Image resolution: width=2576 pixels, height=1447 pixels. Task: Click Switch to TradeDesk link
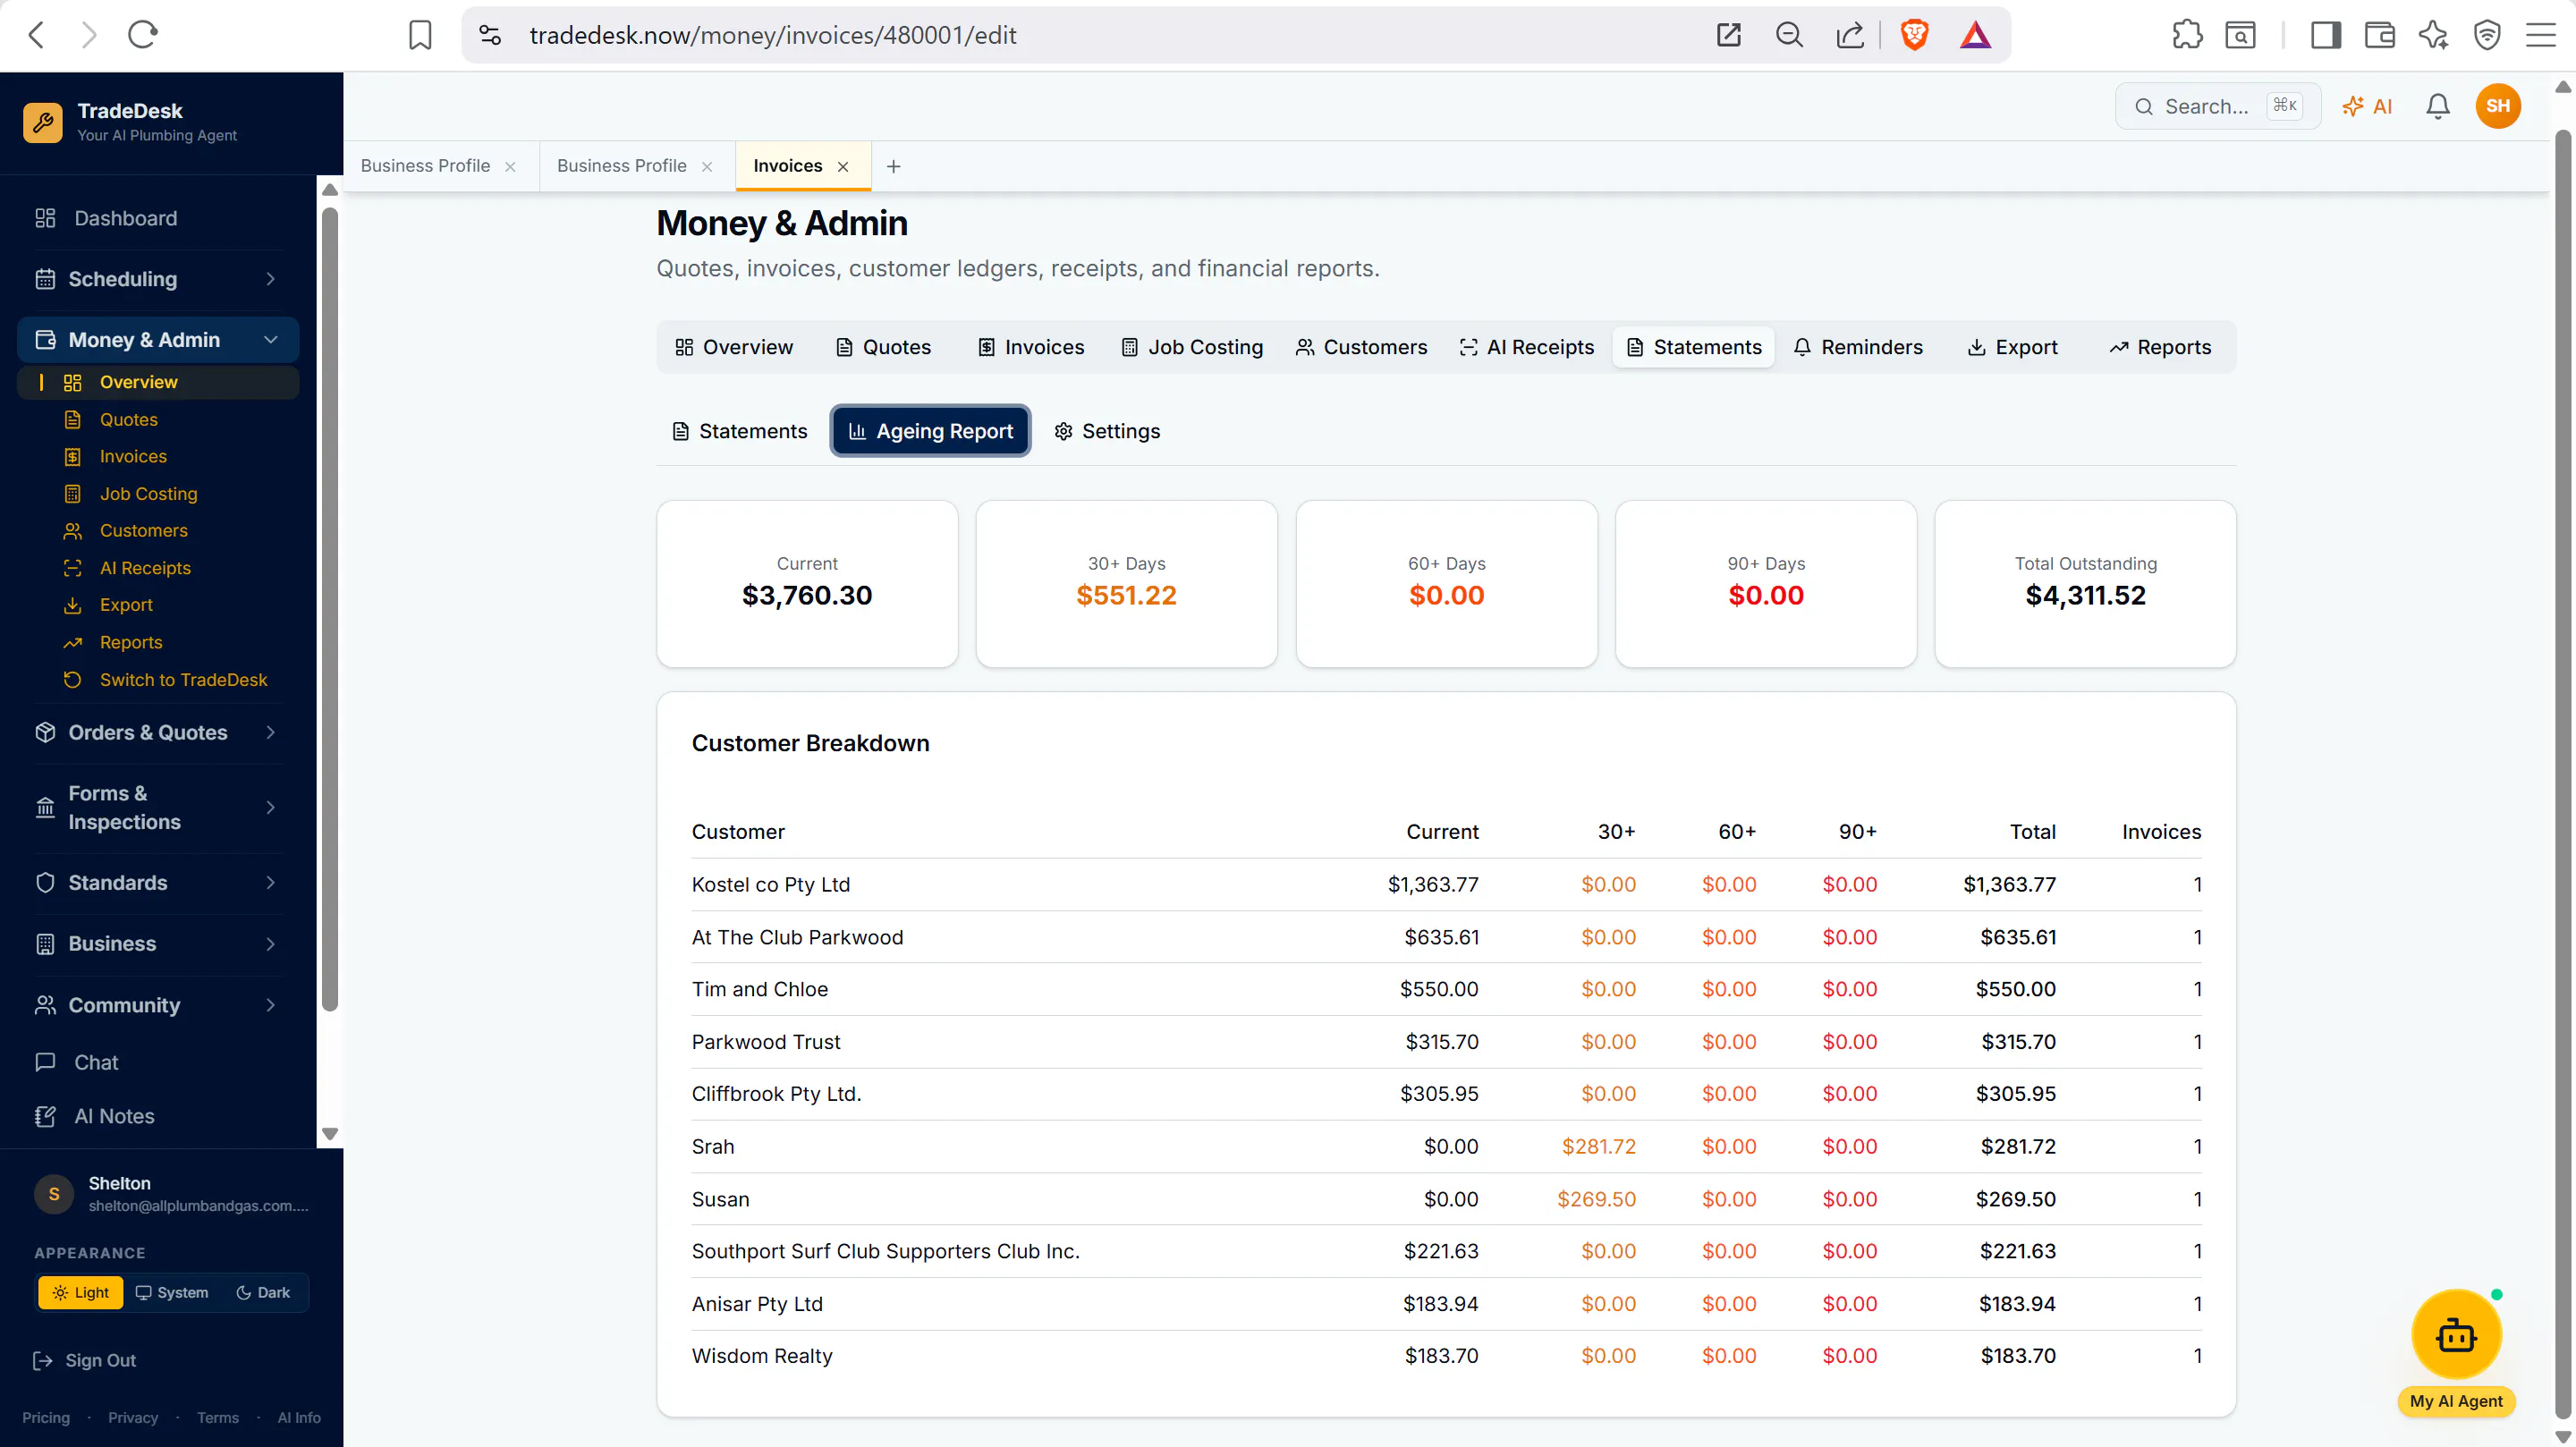(x=183, y=680)
